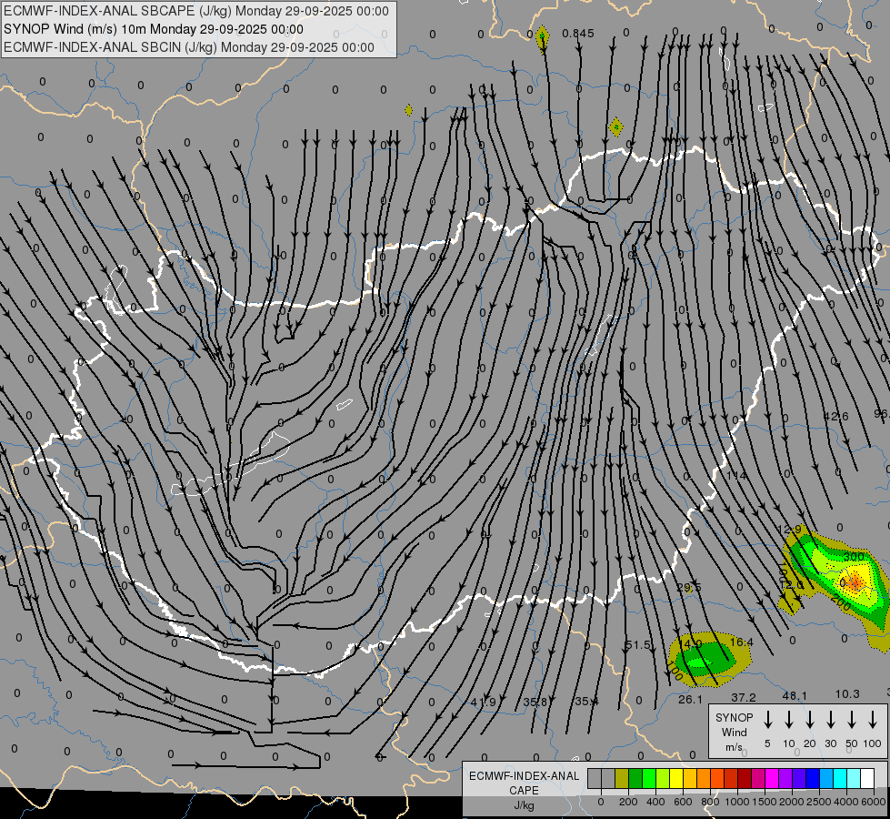Click the 37.2 value on the map
The width and height of the screenshot is (890, 819).
click(744, 697)
